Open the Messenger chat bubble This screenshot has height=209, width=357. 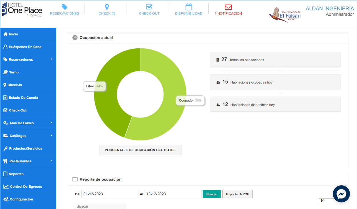tap(341, 194)
